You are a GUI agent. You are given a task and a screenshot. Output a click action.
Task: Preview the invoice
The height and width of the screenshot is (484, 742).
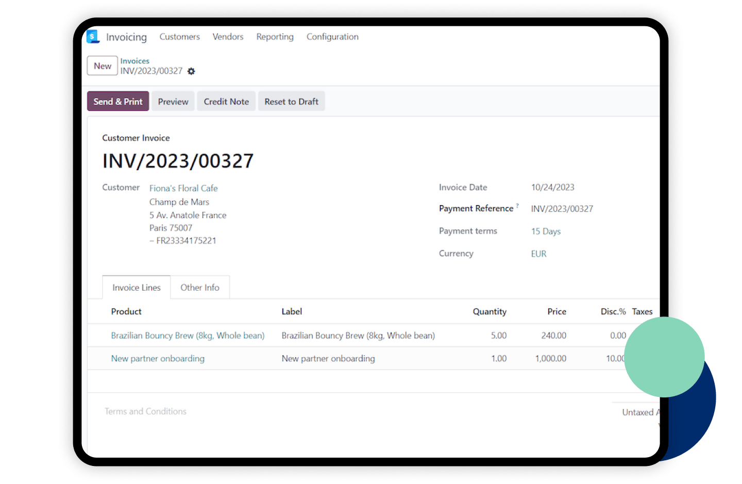(173, 101)
